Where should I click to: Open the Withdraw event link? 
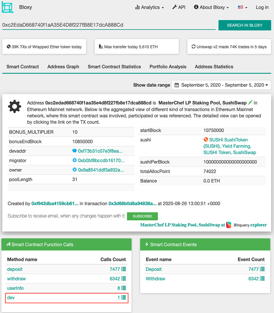tap(155, 279)
